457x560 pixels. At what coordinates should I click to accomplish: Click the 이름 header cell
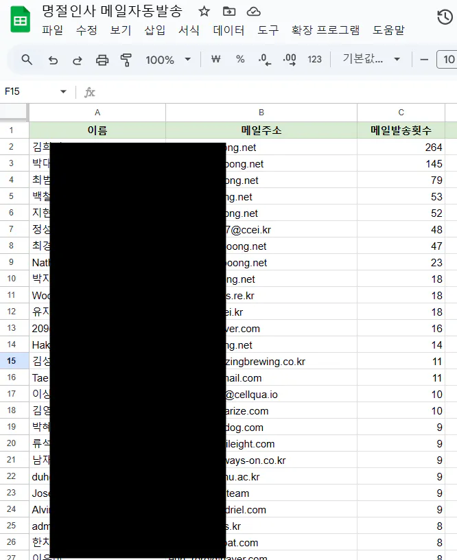click(x=97, y=130)
